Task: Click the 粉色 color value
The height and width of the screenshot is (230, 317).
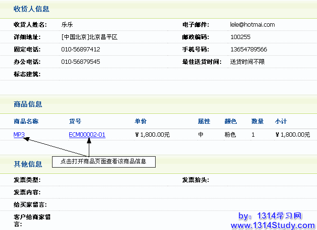Action: 230,135
